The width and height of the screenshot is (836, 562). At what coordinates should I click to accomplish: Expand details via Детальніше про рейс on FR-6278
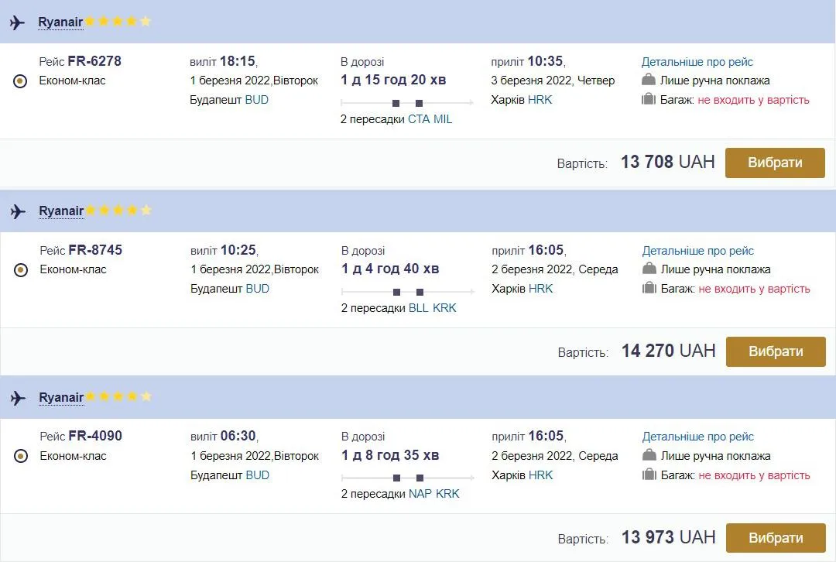point(697,61)
